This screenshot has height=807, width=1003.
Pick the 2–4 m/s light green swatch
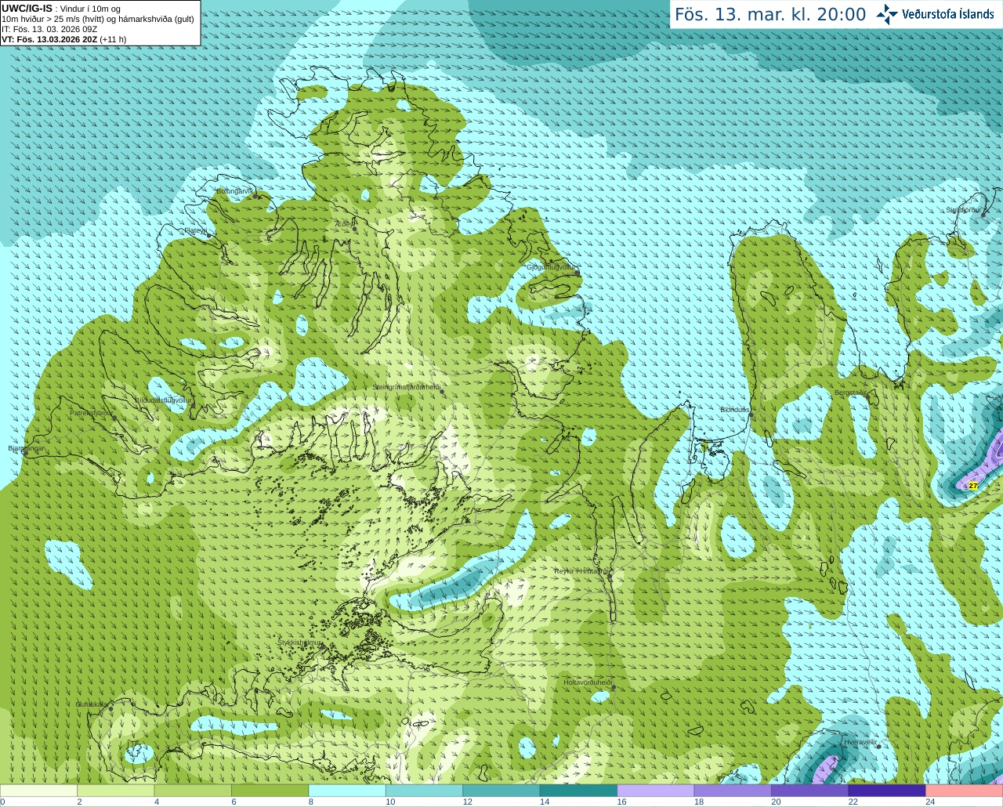(x=115, y=791)
